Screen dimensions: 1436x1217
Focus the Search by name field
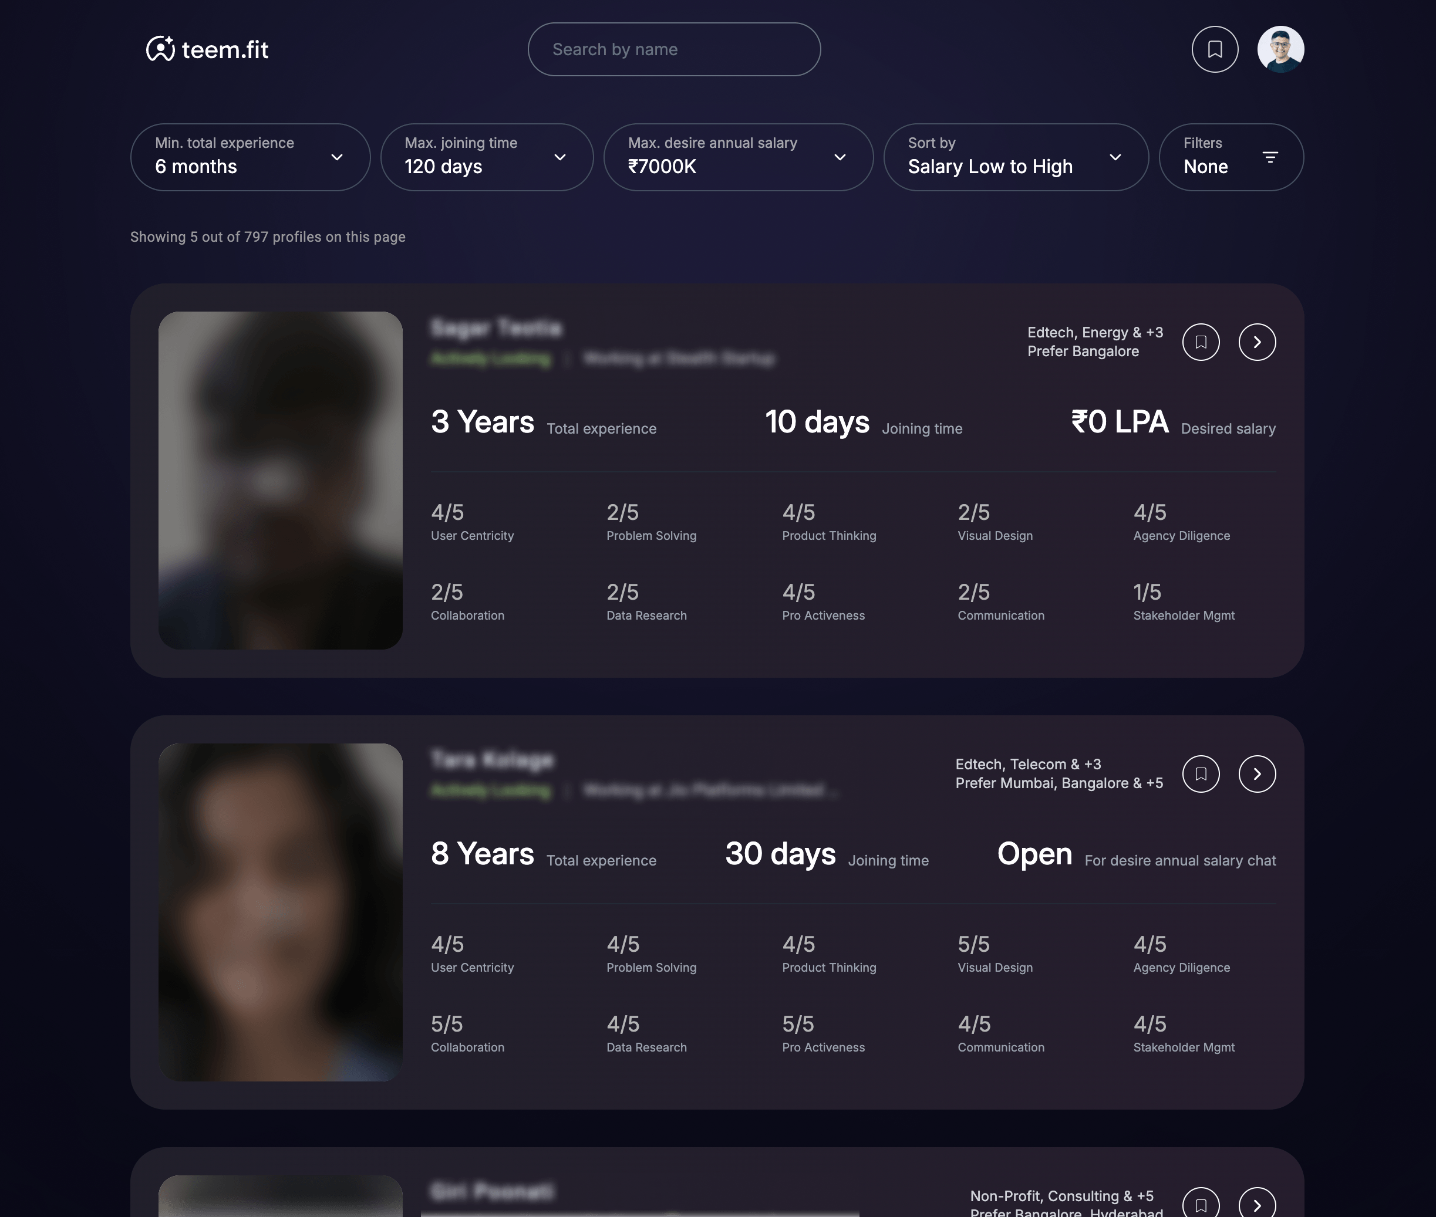[674, 49]
